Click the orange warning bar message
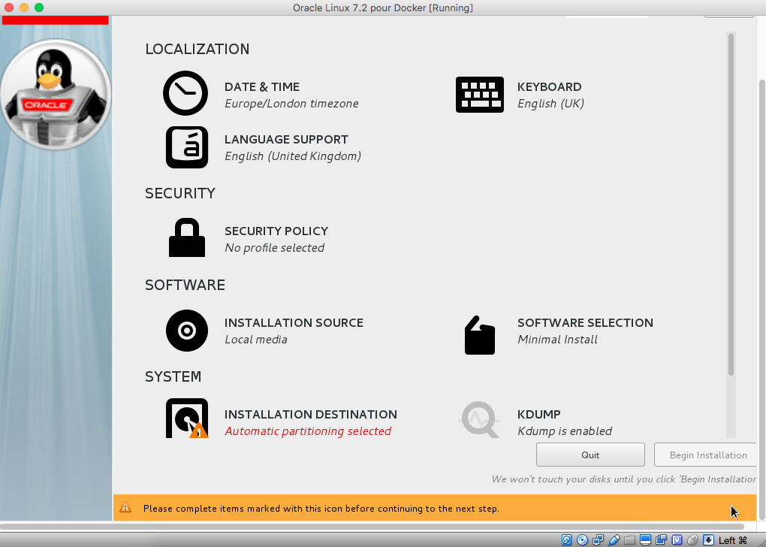This screenshot has width=766, height=547. [x=321, y=509]
